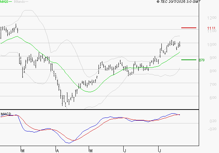Click the 020 MACD axis label
The height and width of the screenshot is (153, 219).
coord(213,121)
